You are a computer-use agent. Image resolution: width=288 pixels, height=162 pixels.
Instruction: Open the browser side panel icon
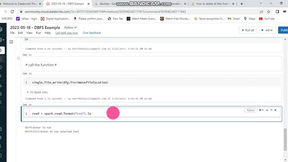coord(277,12)
